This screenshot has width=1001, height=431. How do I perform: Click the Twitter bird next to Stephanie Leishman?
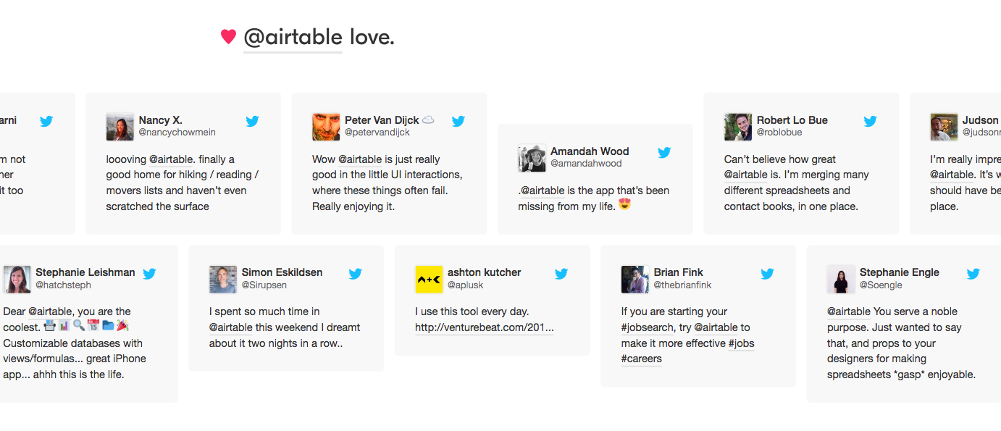tap(149, 273)
